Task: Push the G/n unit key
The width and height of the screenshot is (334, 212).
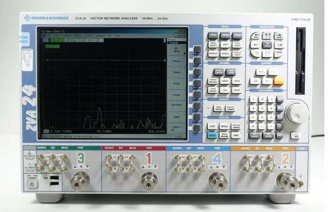Action: pyautogui.click(x=280, y=99)
